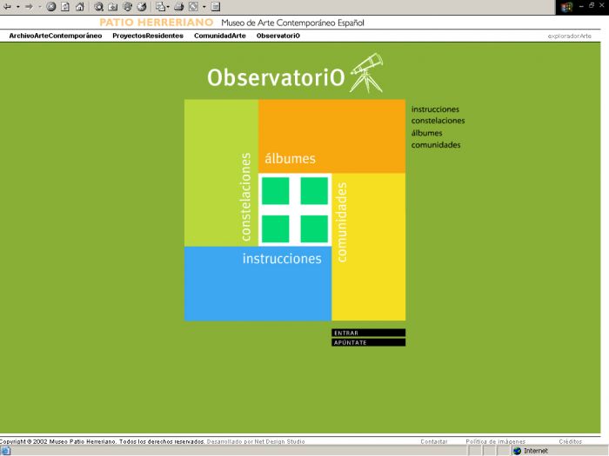Click the Windows flag throbber logo
This screenshot has height=456, width=609.
566,7
